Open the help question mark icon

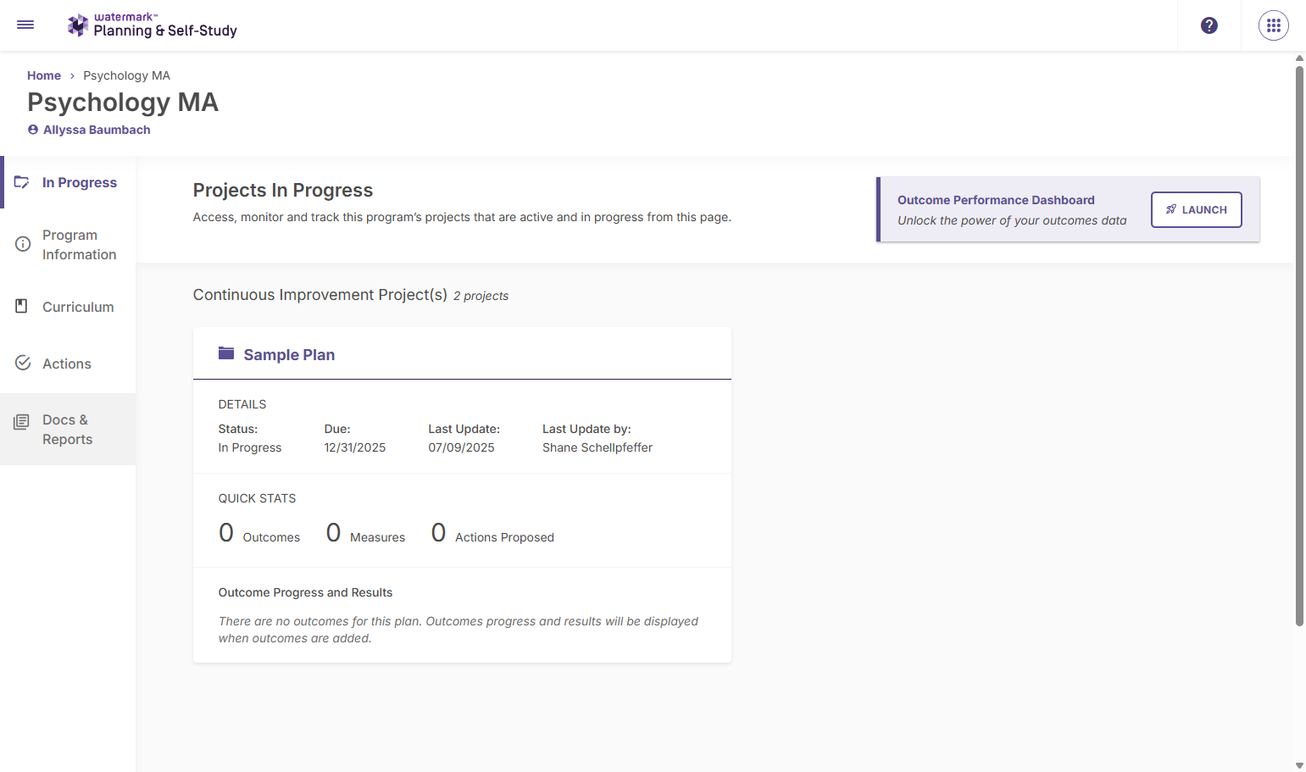pos(1209,25)
